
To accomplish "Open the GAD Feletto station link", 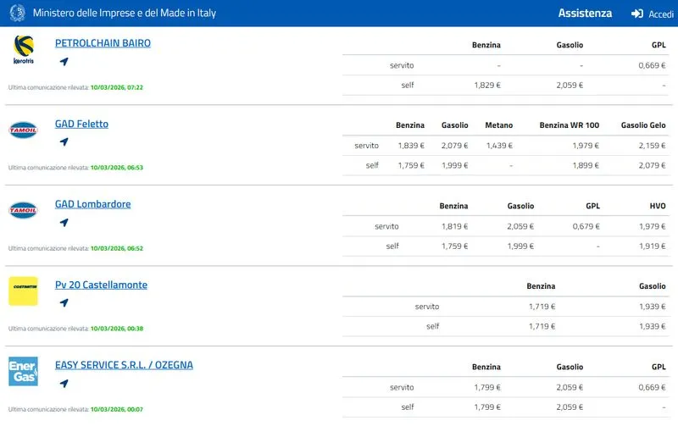I will click(x=81, y=124).
